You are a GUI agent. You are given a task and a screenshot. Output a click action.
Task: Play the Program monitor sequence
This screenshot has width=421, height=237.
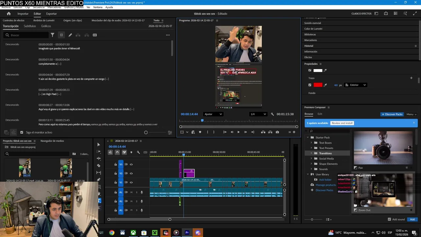click(238, 132)
